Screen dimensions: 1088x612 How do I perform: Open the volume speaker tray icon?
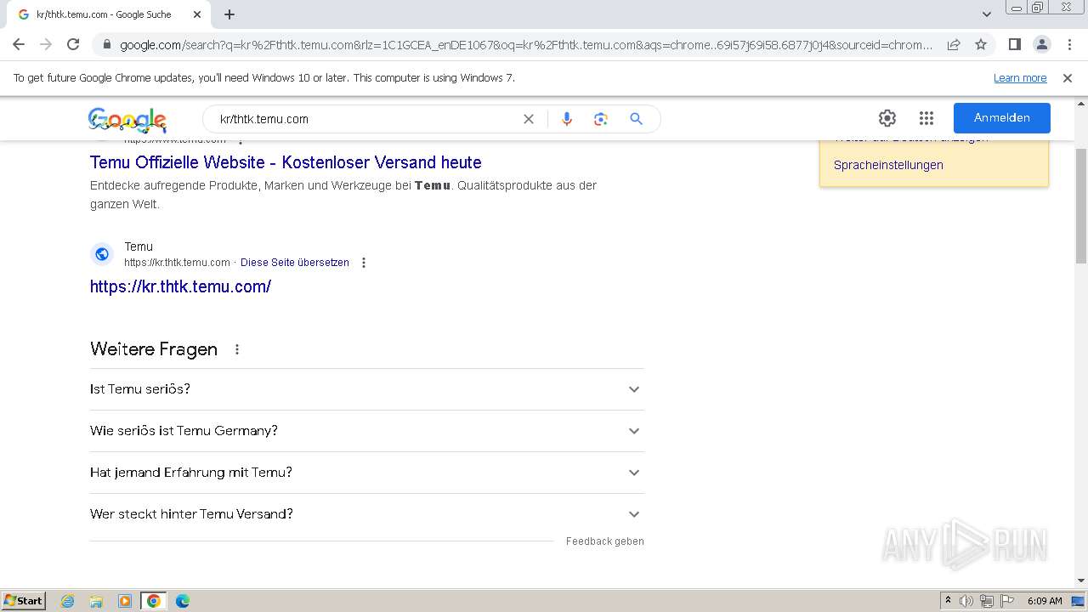[x=966, y=601]
